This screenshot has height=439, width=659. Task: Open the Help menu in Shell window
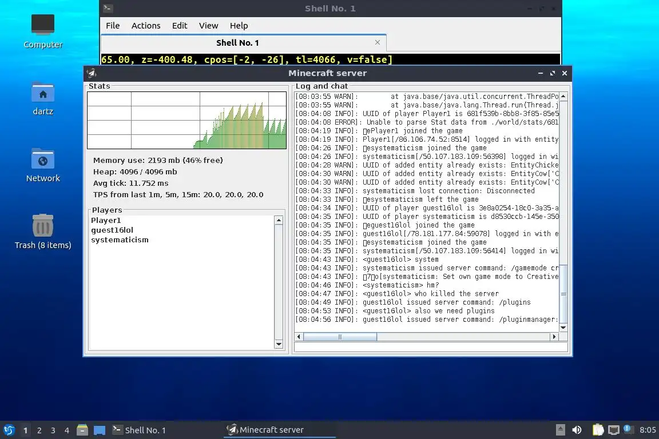[x=239, y=26]
